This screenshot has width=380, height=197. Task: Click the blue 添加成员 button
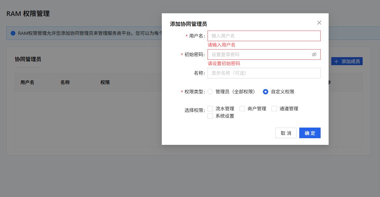347,61
